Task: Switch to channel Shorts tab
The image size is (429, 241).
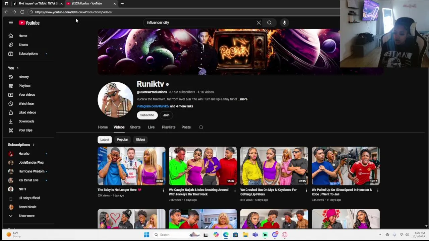Action: tap(135, 127)
